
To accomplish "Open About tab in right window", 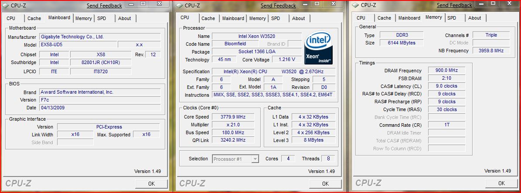I will point(475,18).
